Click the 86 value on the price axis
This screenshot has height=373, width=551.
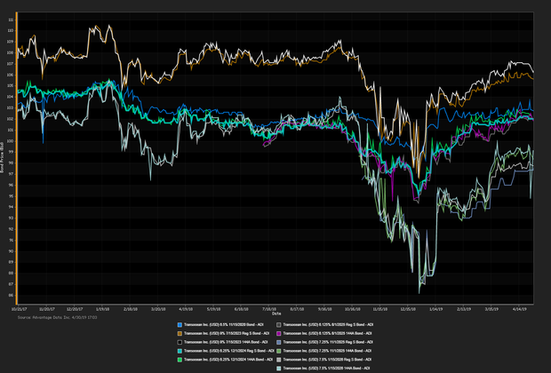pyautogui.click(x=11, y=296)
